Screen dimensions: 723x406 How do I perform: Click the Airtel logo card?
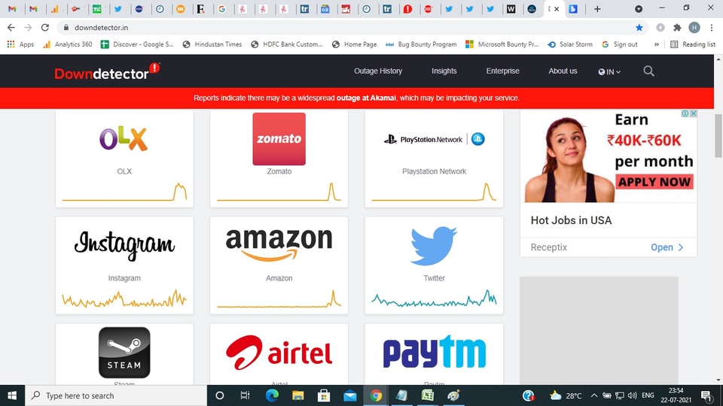pyautogui.click(x=279, y=354)
